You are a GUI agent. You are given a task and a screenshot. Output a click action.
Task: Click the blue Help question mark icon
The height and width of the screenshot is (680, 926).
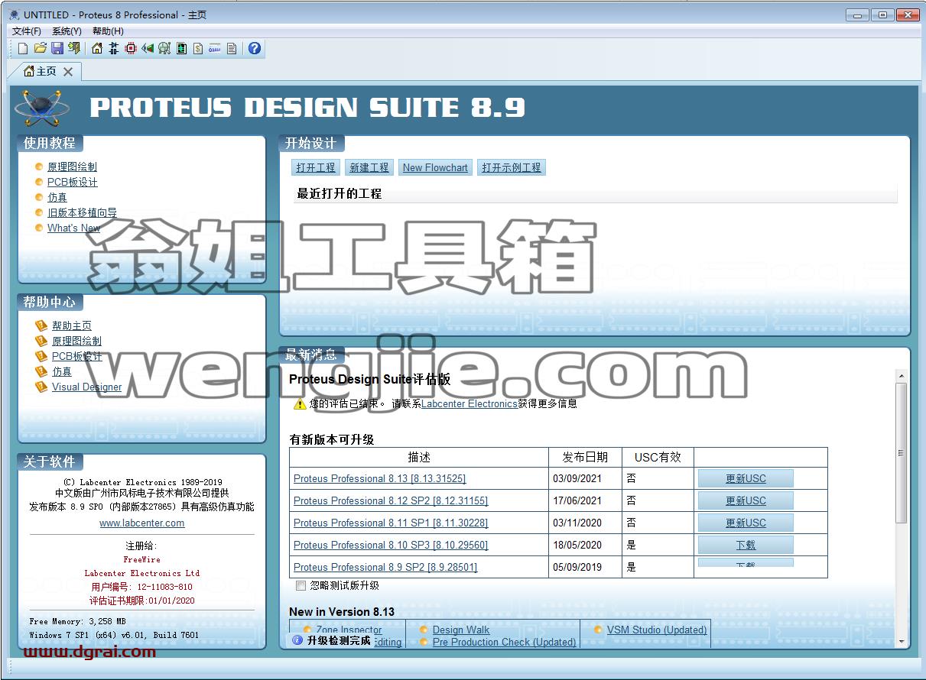click(255, 48)
